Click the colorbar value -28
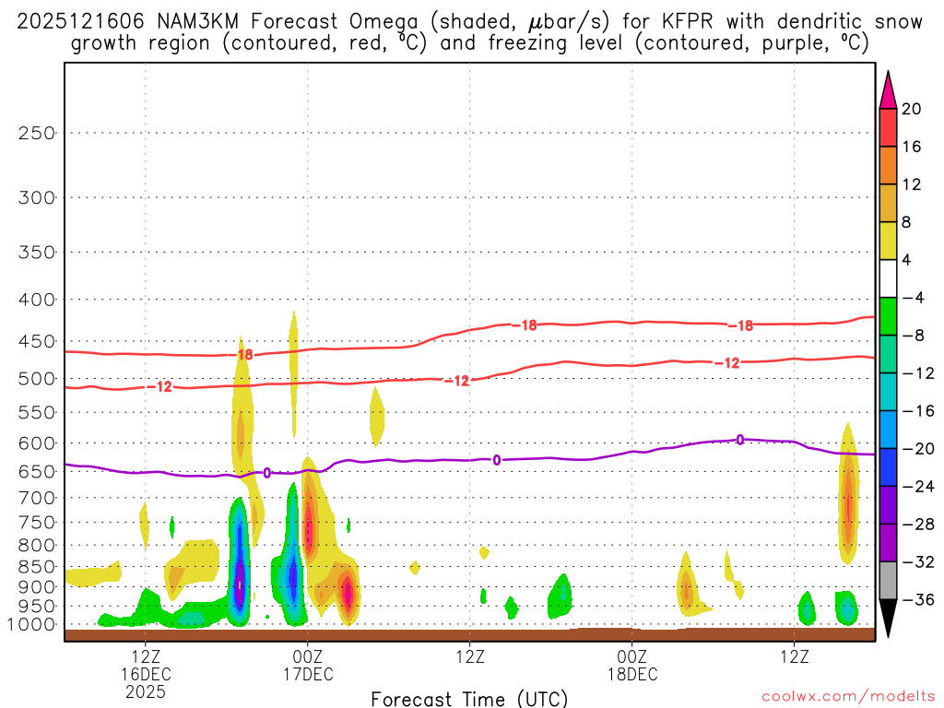Image resolution: width=944 pixels, height=708 pixels. 918,525
